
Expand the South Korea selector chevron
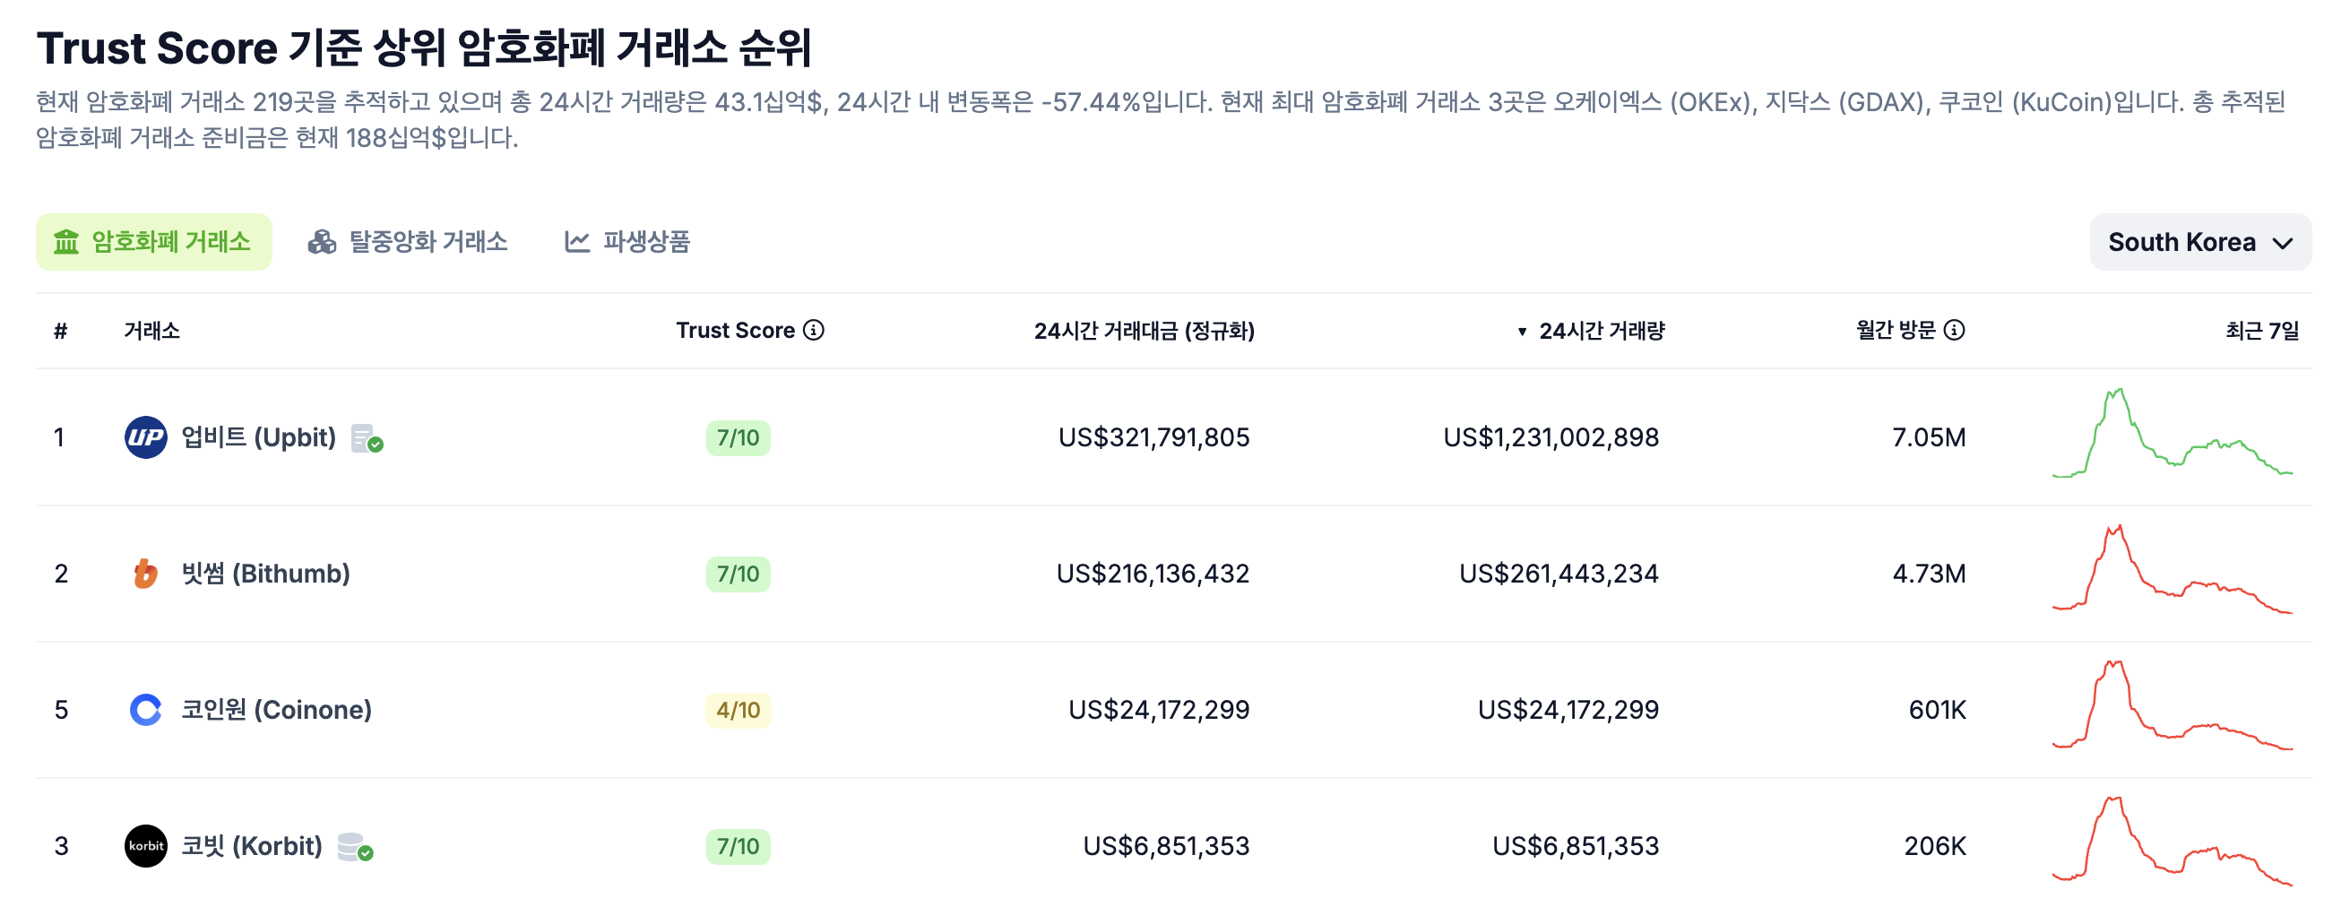(2282, 243)
